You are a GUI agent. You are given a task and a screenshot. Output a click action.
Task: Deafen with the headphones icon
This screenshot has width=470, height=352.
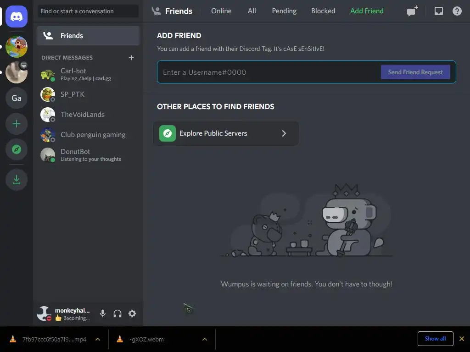pos(117,313)
